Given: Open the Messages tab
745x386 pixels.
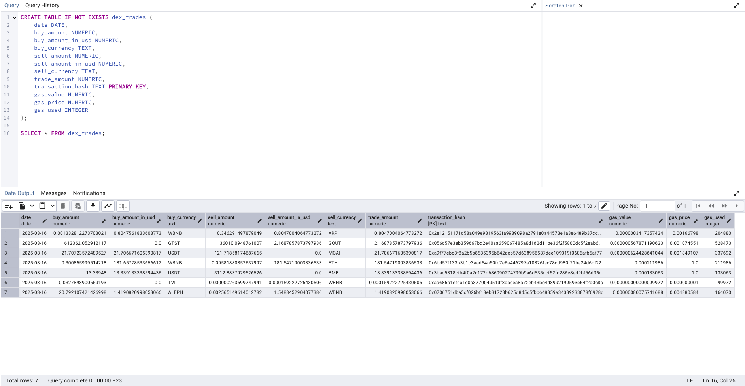Looking at the screenshot, I should (53, 193).
